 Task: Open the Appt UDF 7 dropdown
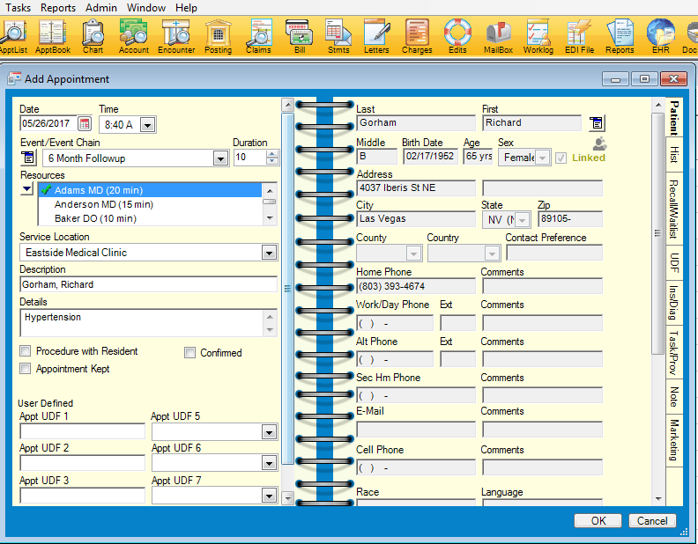coord(269,496)
